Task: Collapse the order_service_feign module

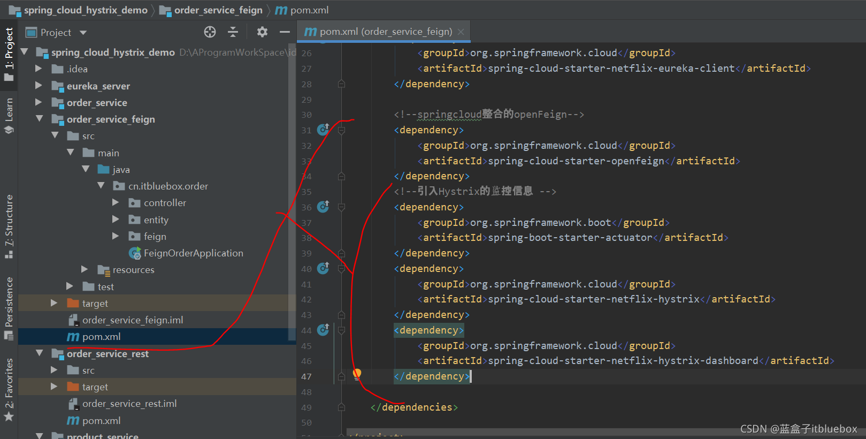Action: [x=39, y=119]
